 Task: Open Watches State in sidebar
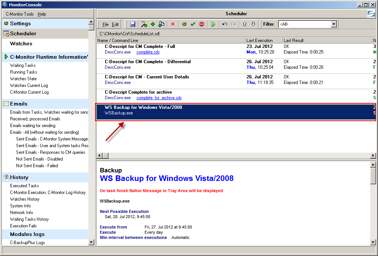click(x=23, y=79)
